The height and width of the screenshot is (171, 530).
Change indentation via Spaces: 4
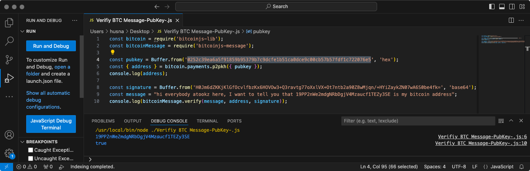click(434, 167)
